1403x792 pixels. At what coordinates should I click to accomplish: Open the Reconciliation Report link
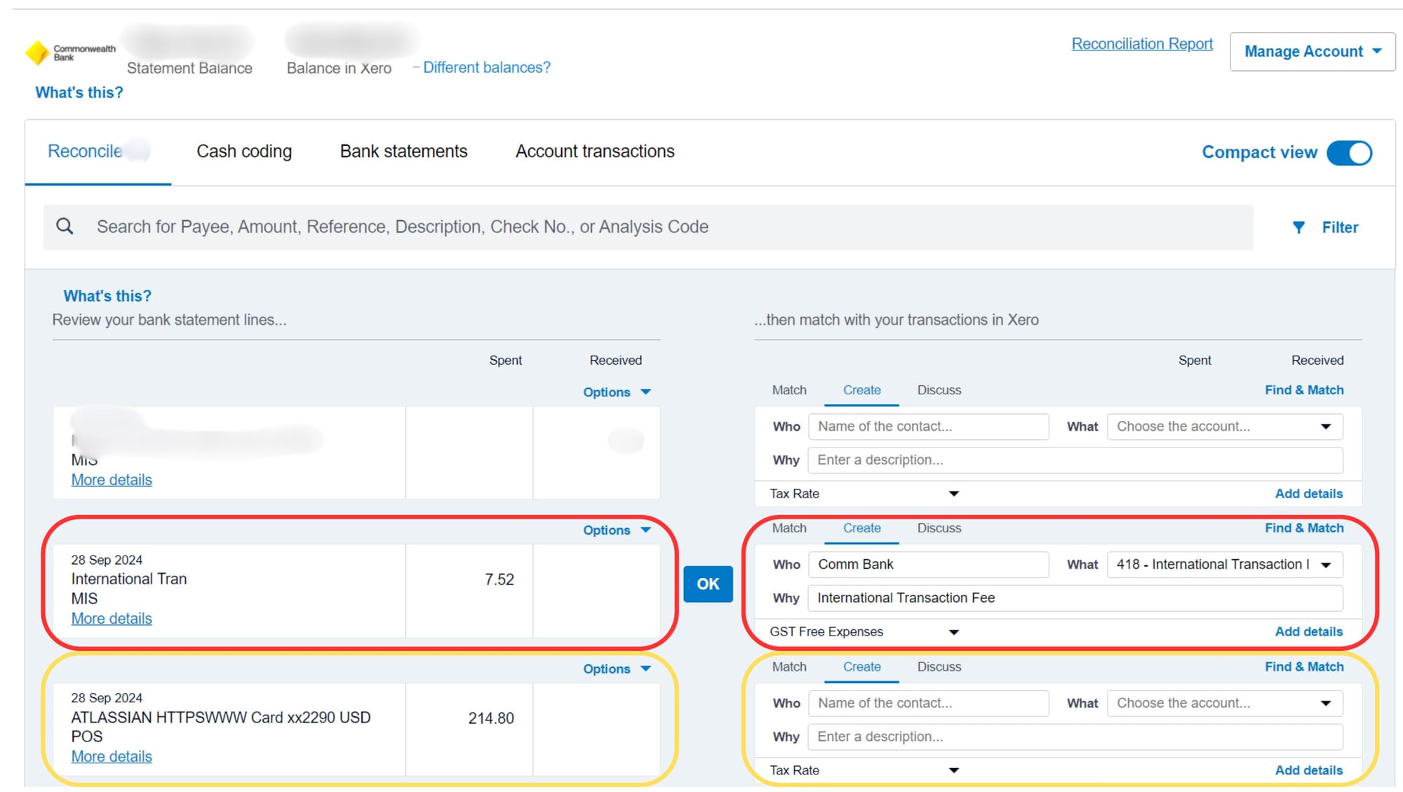[1141, 44]
